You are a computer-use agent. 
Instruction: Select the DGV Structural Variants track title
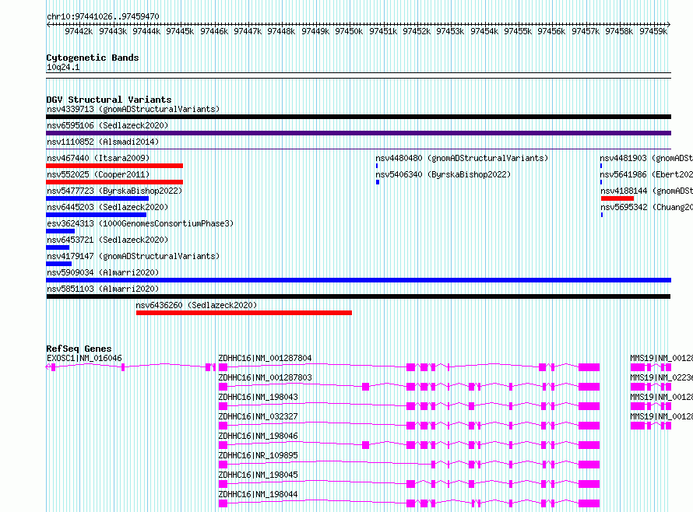pos(109,100)
